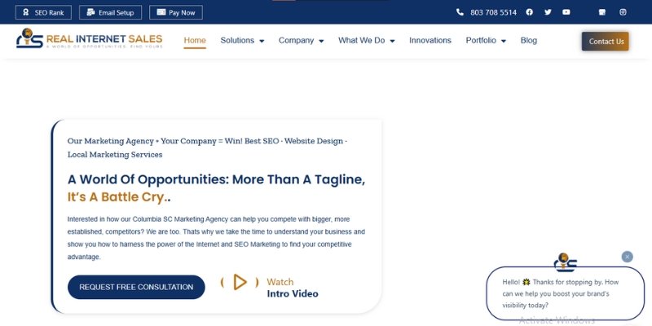
Task: Click the 'Our Marketing Agency + Your Company' tagline
Action: click(x=208, y=148)
